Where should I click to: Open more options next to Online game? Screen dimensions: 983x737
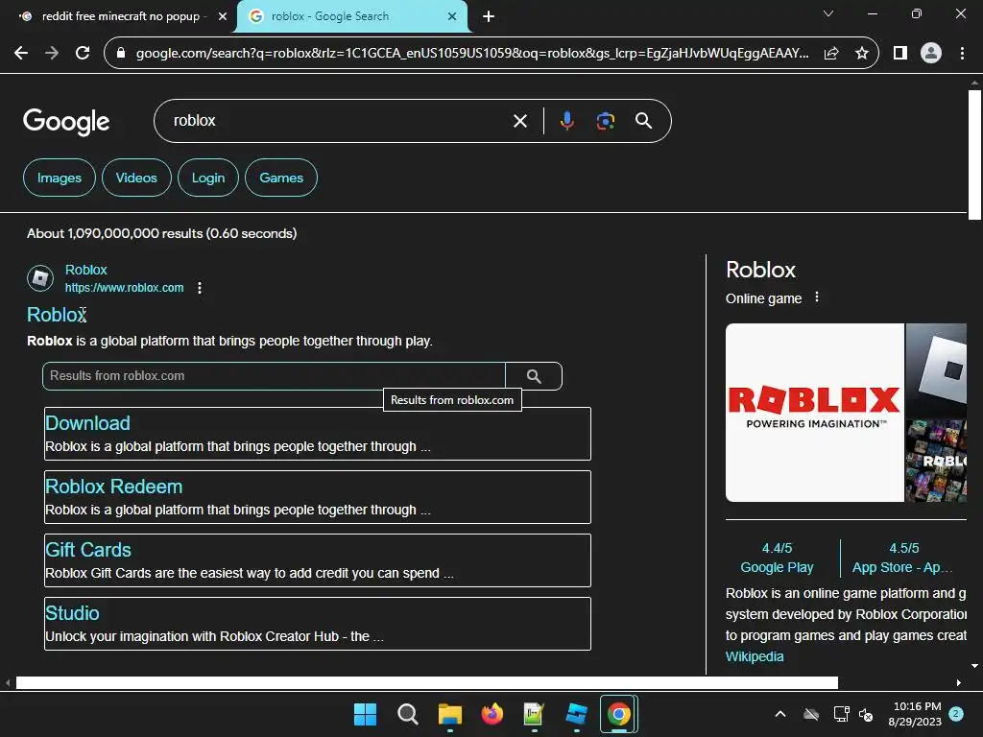click(816, 297)
